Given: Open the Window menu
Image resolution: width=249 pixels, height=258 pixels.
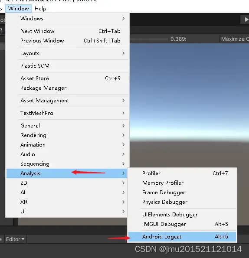Looking at the screenshot, I should (18, 9).
